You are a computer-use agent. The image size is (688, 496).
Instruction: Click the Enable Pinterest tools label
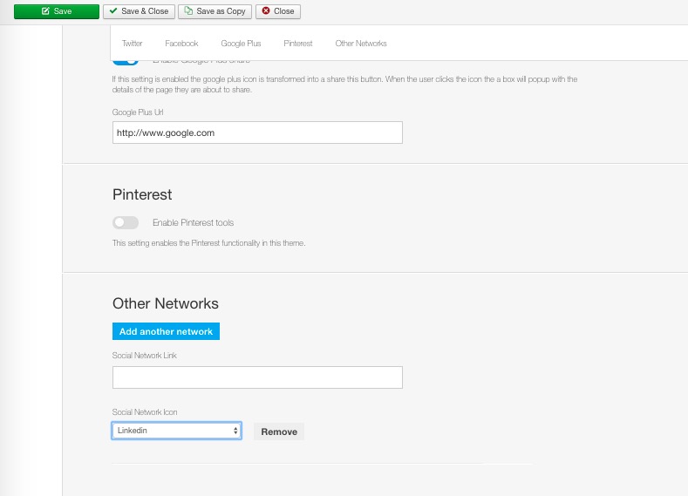pos(193,223)
